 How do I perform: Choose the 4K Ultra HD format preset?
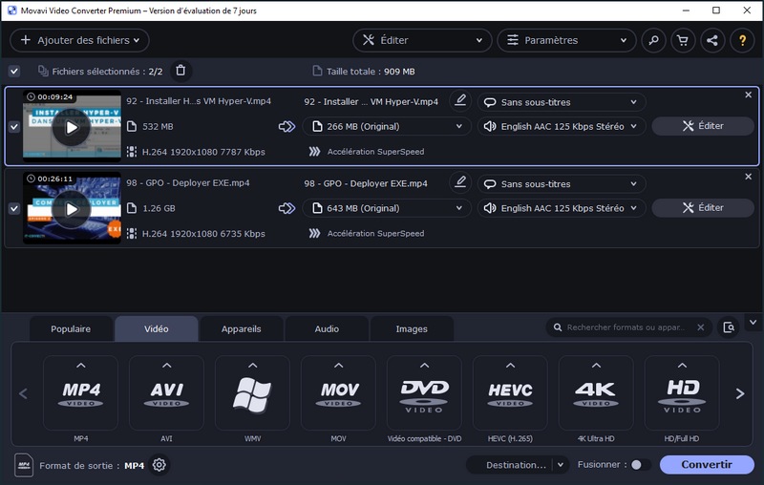pos(596,393)
